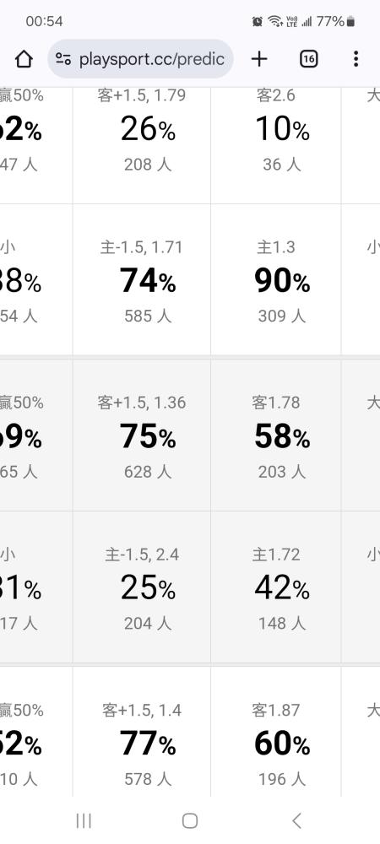Select the playsport.cc address bar
This screenshot has width=380, height=844.
[x=140, y=59]
